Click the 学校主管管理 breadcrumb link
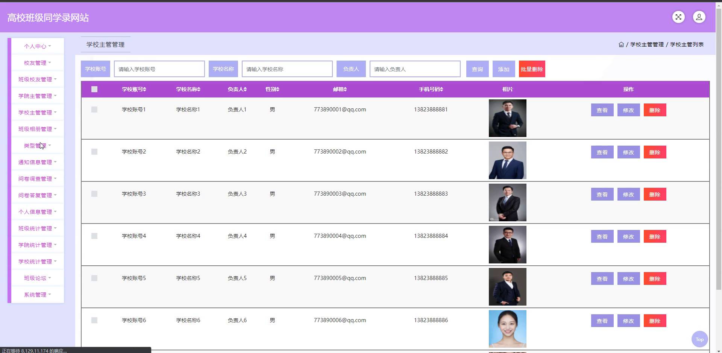722x353 pixels. [x=647, y=44]
